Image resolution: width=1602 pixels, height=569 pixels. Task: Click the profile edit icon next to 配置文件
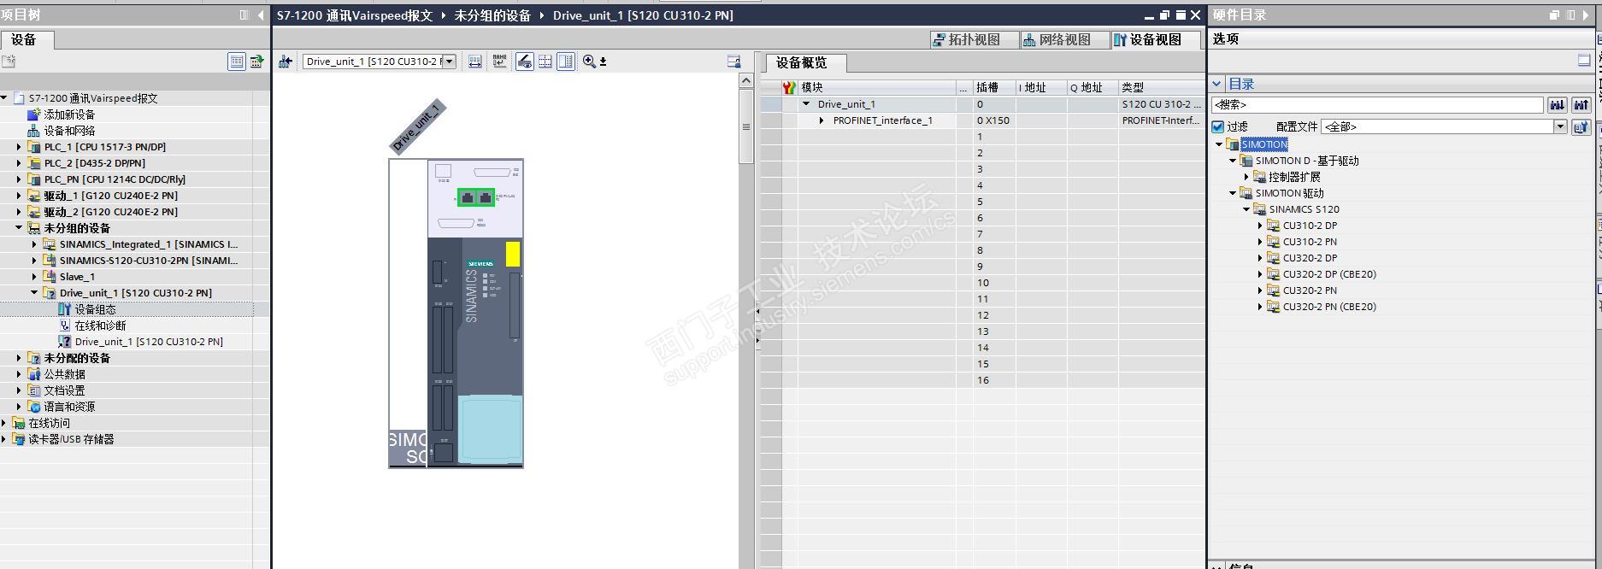[x=1581, y=126]
